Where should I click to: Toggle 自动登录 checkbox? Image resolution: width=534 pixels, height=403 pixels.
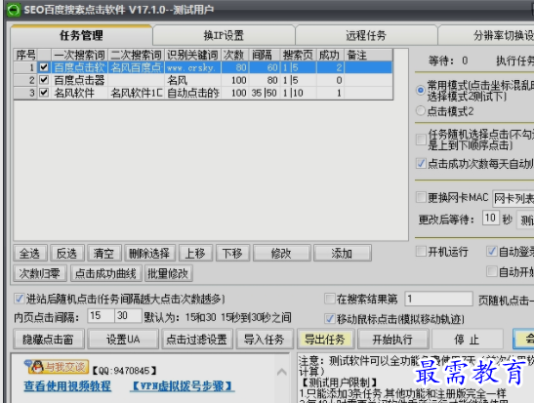[492, 252]
